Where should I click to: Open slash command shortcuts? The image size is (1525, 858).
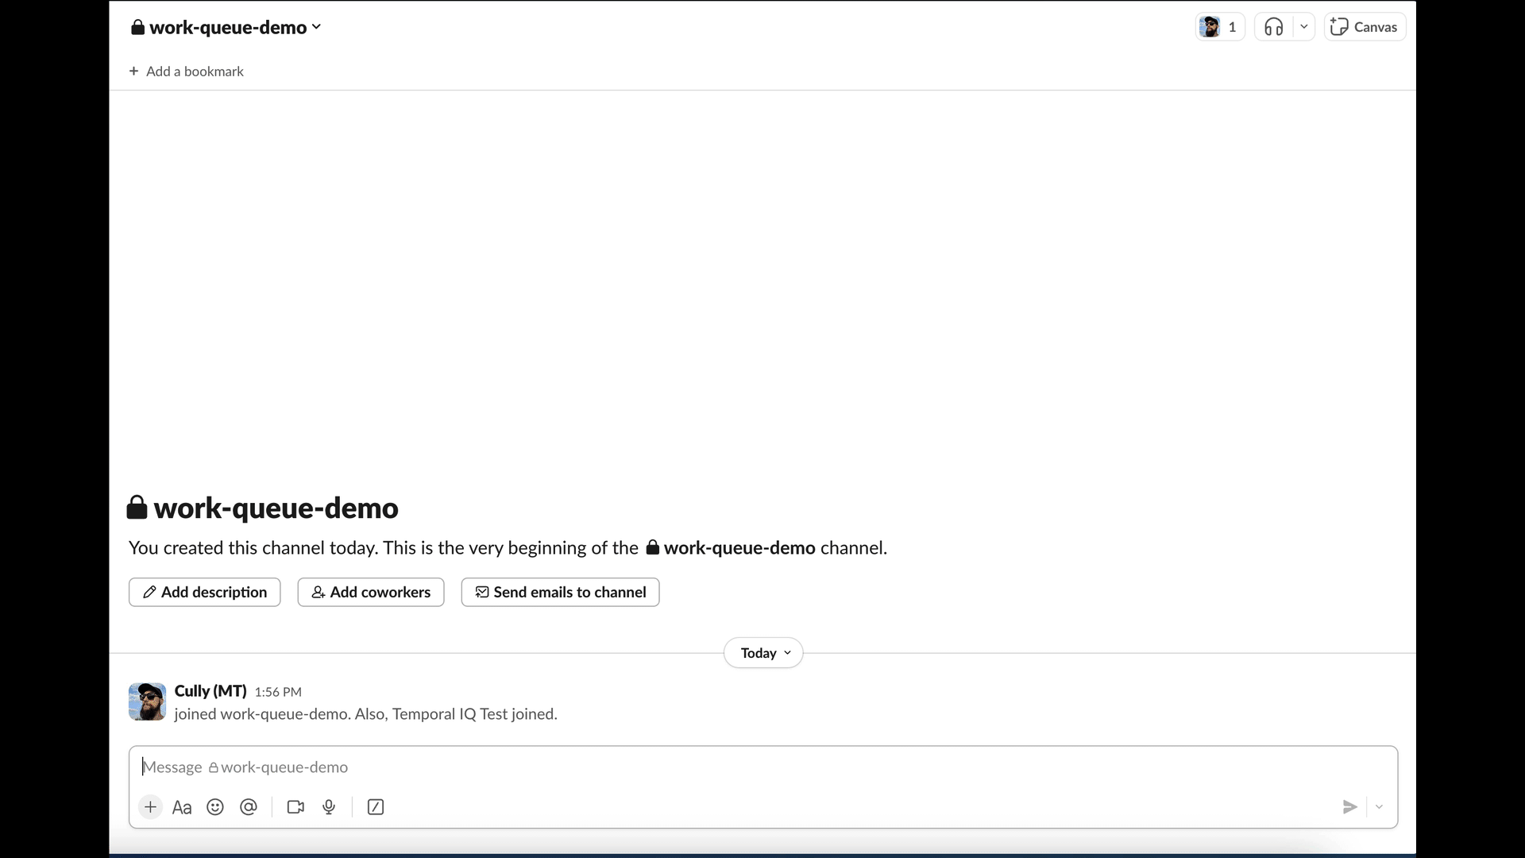tap(375, 806)
